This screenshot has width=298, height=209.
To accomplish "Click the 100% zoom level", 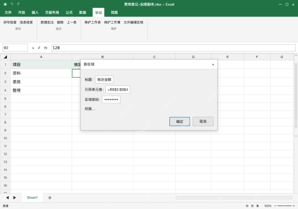I will (x=268, y=206).
